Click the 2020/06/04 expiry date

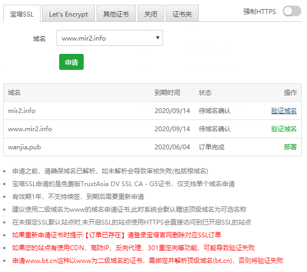pos(172,147)
